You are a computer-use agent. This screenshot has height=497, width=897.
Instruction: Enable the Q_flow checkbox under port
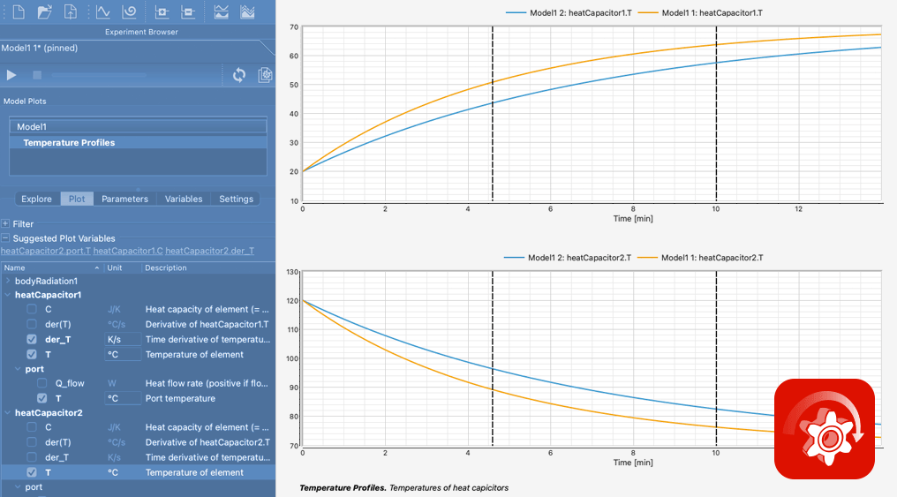(x=41, y=383)
